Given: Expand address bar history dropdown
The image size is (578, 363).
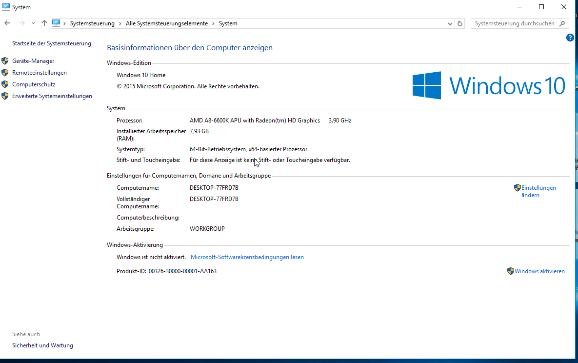Looking at the screenshot, I should click(x=450, y=23).
